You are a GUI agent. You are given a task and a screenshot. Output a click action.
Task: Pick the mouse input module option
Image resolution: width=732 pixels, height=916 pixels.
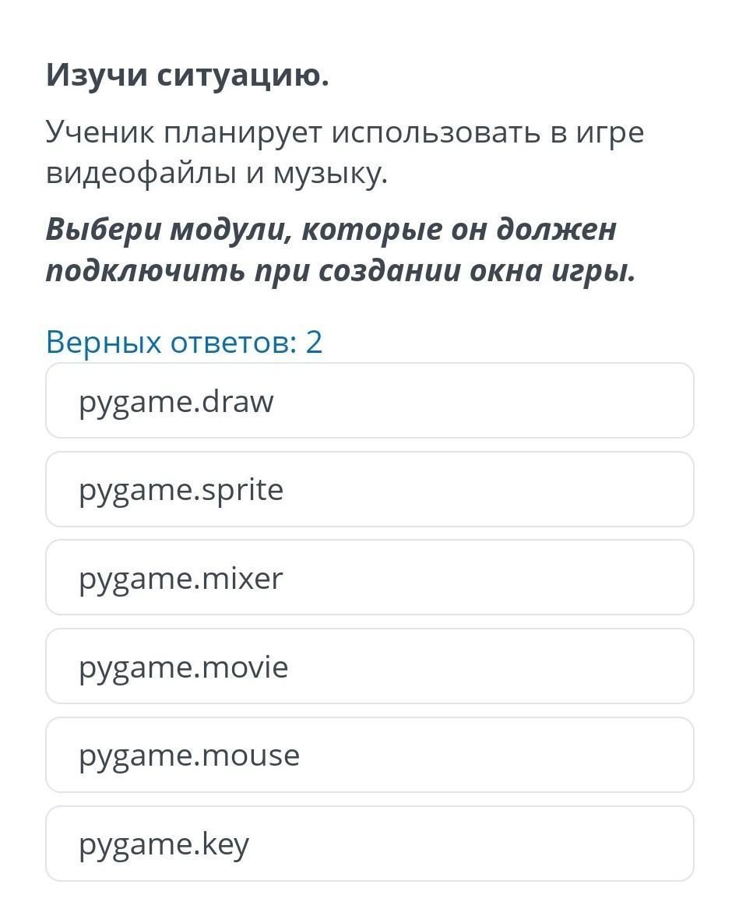click(x=369, y=756)
